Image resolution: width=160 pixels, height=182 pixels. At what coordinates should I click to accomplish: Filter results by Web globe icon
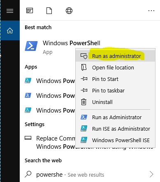pos(69,11)
